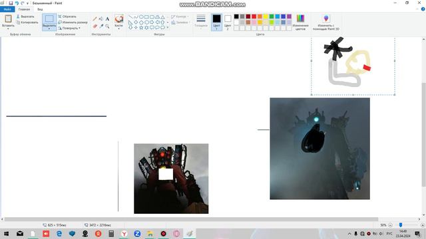This screenshot has height=239, width=426.
Task: Expand the Select (Выделить) dropdown arrow
Action: (x=49, y=29)
